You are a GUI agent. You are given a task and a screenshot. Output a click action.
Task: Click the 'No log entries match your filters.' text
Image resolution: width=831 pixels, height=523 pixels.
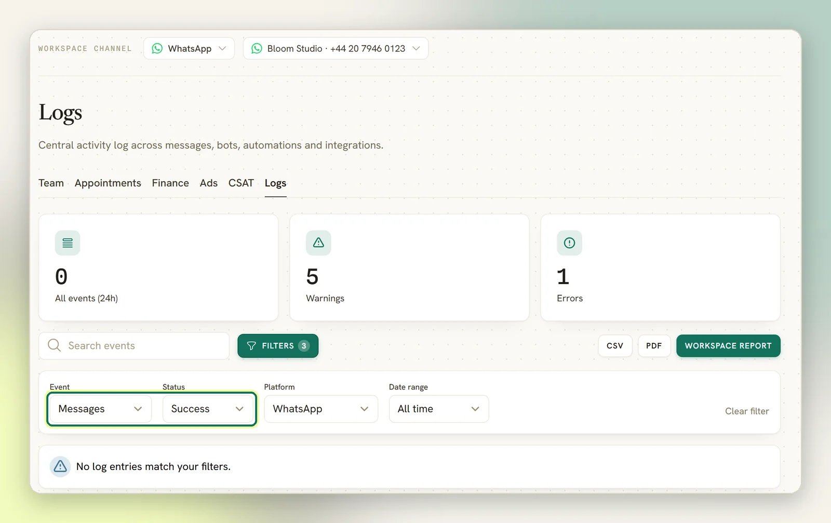[153, 466]
